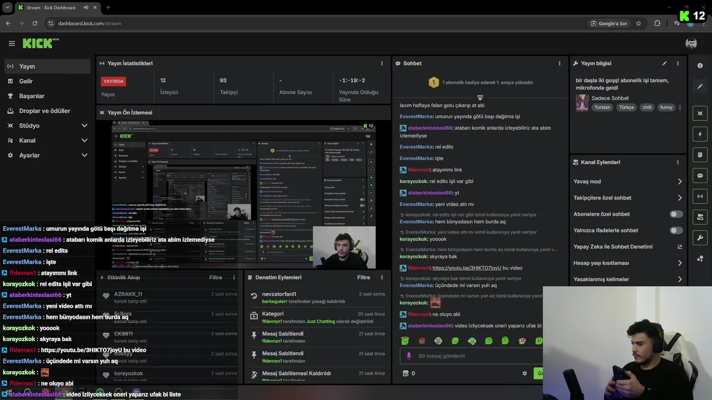Open Yapay Zeka ile Sohbet Denetimi external link

click(x=680, y=247)
